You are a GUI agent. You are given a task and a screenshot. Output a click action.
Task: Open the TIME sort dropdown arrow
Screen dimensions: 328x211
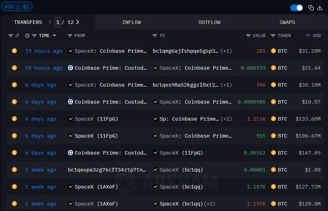pyautogui.click(x=55, y=36)
